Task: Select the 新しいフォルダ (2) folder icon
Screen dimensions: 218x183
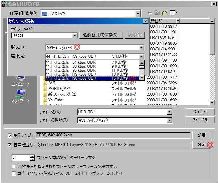Action: tap(45, 94)
